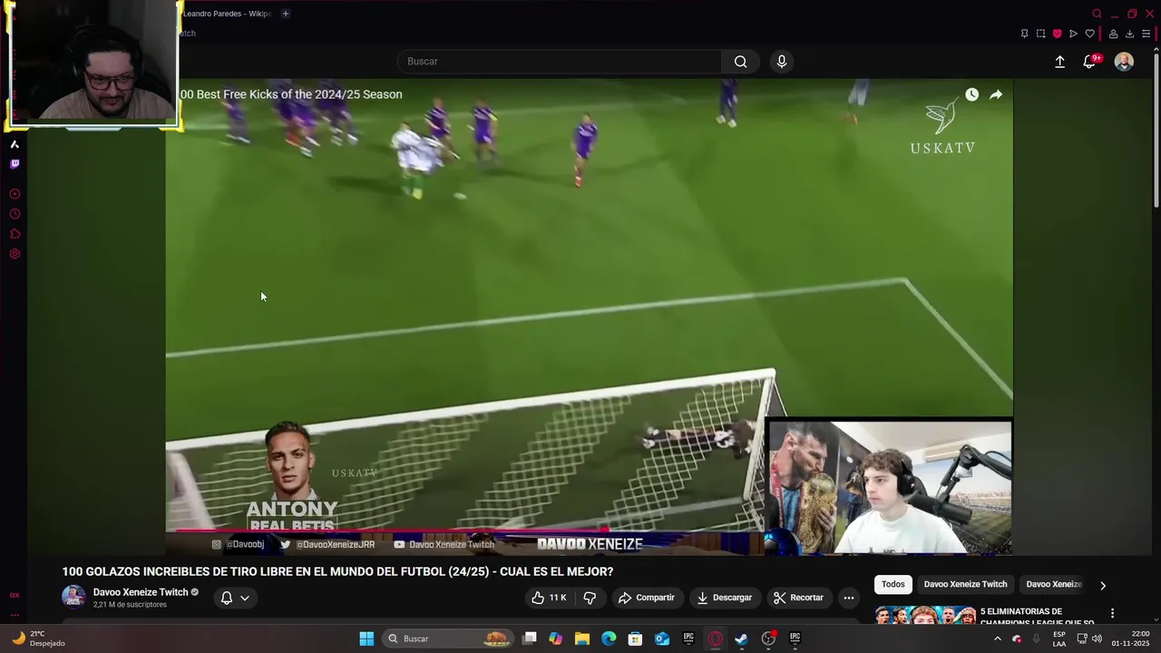Click the Descargar button
Image resolution: width=1161 pixels, height=653 pixels.
(x=724, y=598)
